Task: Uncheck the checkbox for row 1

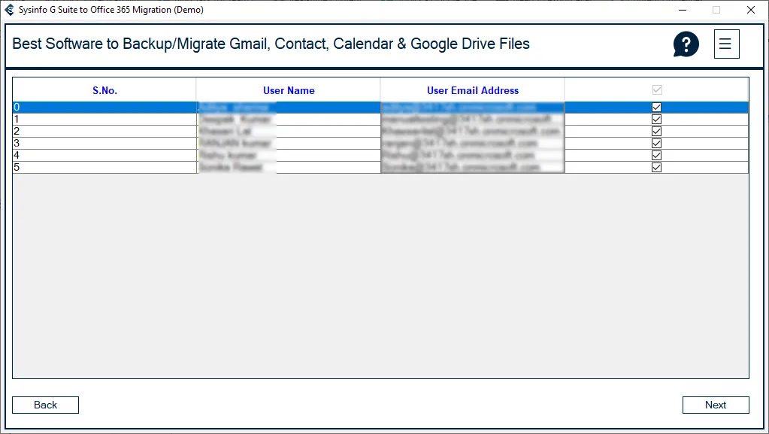Action: pos(656,120)
